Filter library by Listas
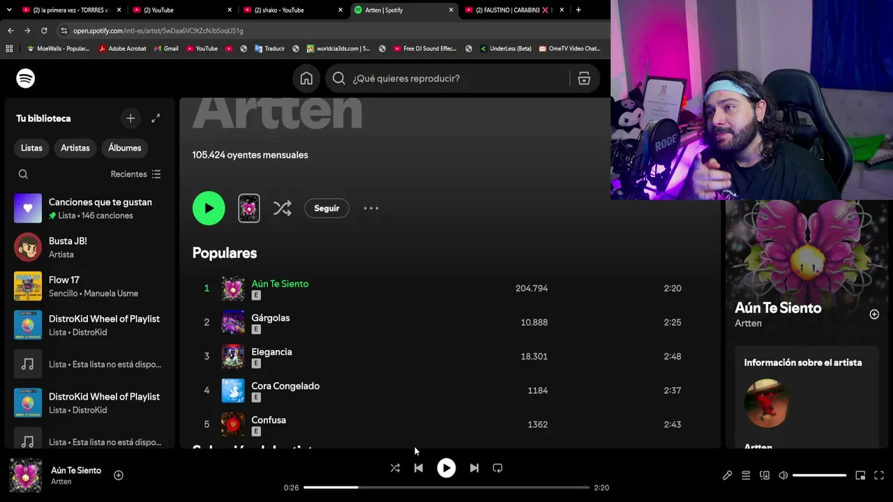This screenshot has height=502, width=893. 31,148
